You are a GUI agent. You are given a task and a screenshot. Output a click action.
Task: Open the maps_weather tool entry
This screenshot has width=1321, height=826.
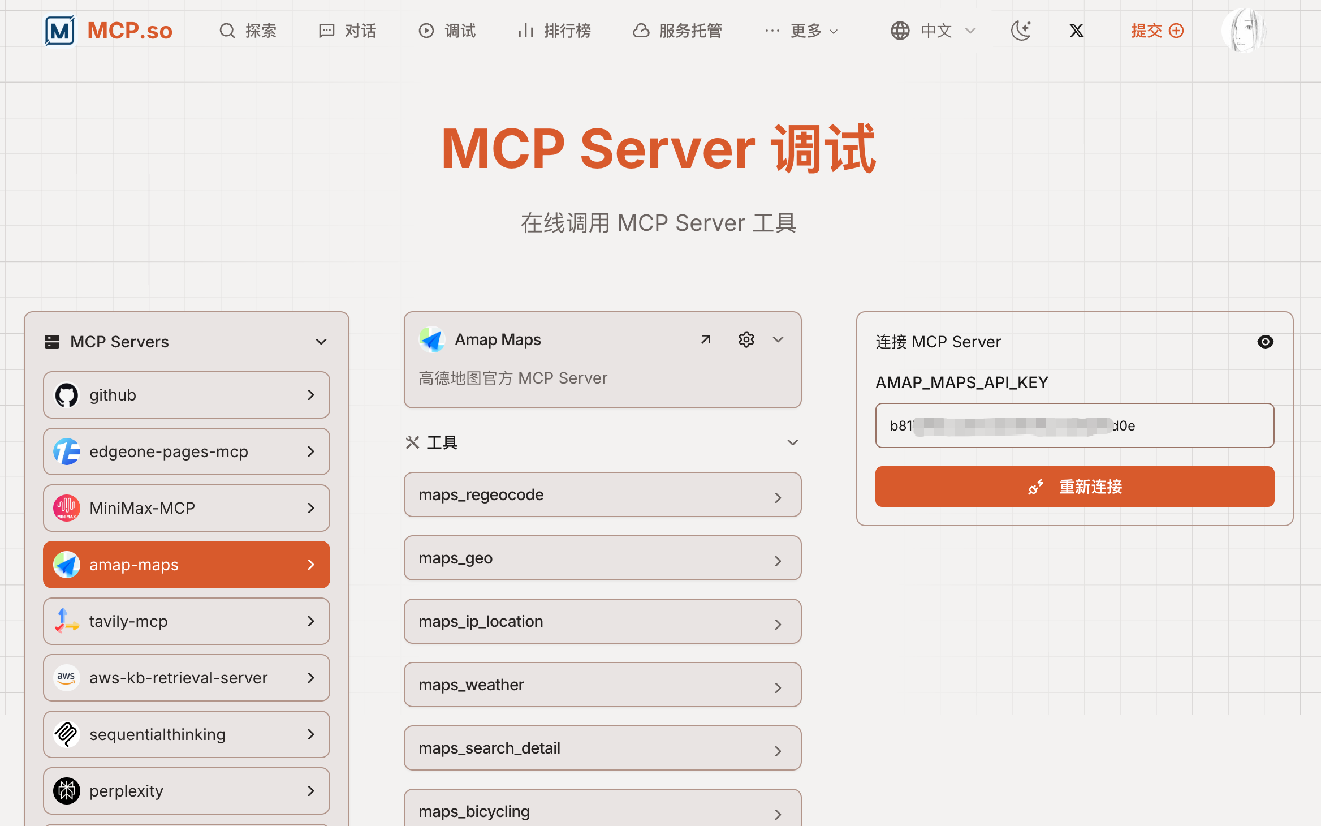pos(602,685)
